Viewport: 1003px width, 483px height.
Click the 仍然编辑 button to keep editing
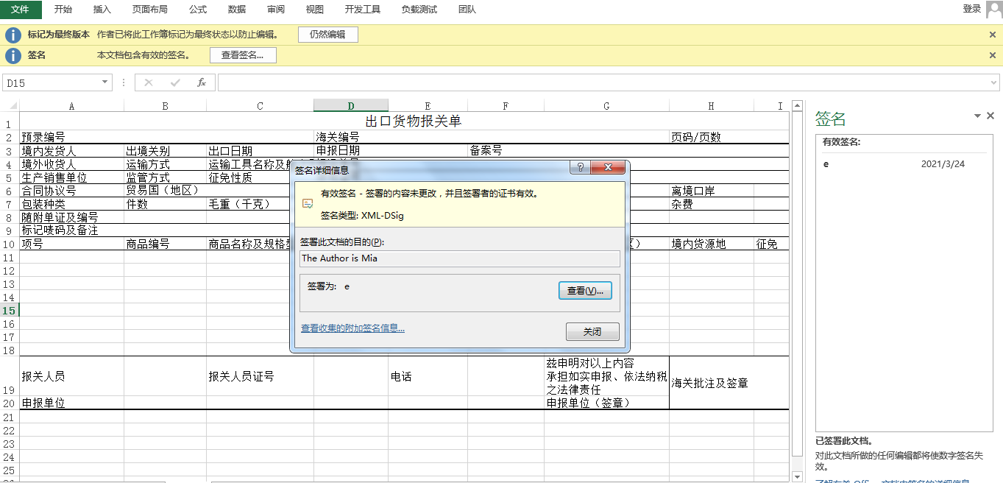pyautogui.click(x=327, y=35)
